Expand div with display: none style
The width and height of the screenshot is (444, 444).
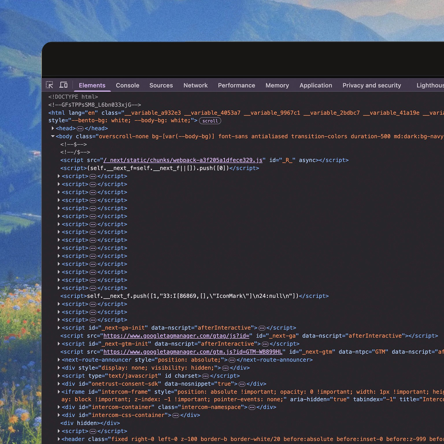click(59, 368)
